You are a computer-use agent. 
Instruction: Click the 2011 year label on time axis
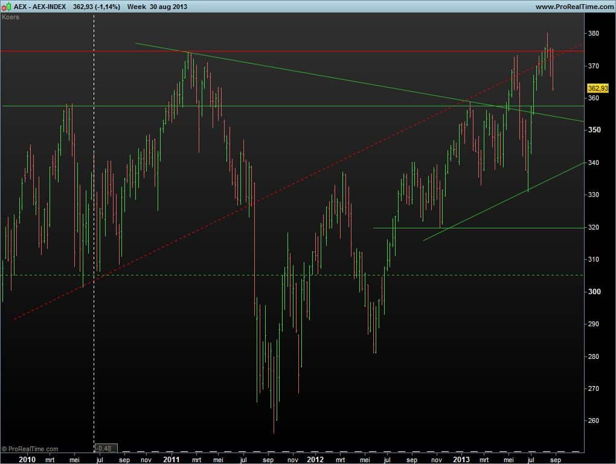[172, 459]
